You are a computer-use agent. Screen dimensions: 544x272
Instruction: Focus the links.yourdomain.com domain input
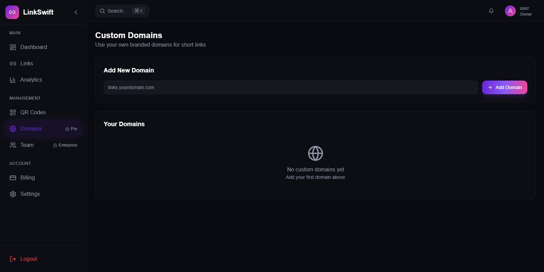click(x=290, y=87)
